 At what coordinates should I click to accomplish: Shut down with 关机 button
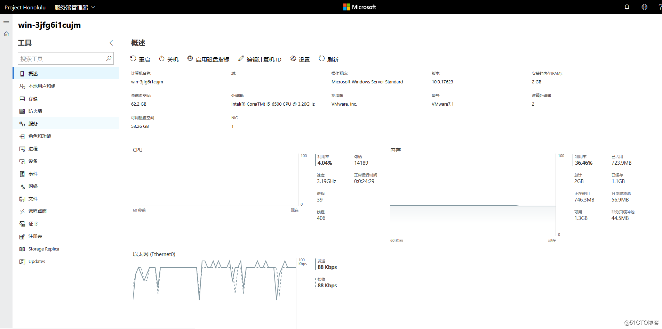(x=169, y=59)
